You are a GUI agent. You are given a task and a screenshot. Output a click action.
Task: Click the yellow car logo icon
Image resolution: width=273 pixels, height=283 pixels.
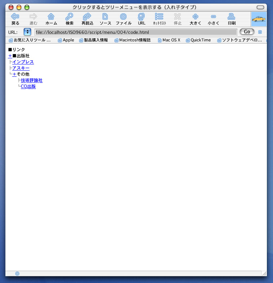(x=259, y=19)
